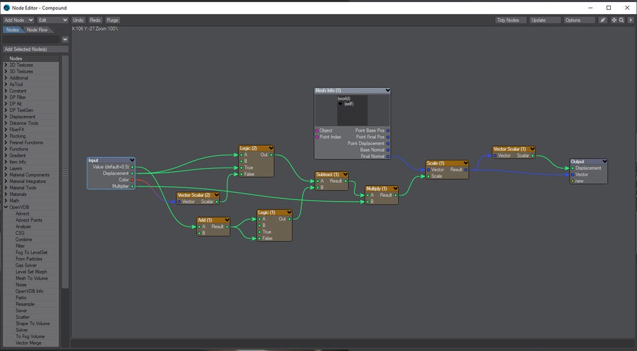Image resolution: width=637 pixels, height=351 pixels.
Task: Click the blue Result output dot on Scale (1)
Action: (x=466, y=170)
